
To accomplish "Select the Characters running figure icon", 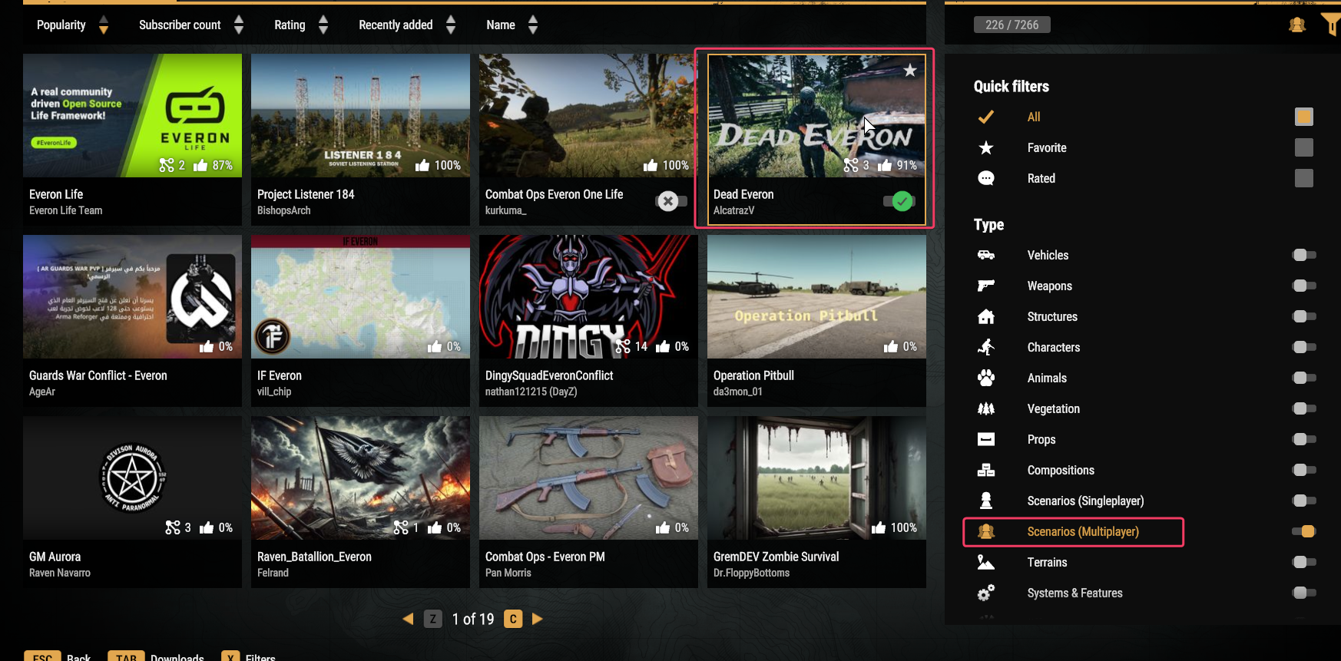I will (986, 347).
